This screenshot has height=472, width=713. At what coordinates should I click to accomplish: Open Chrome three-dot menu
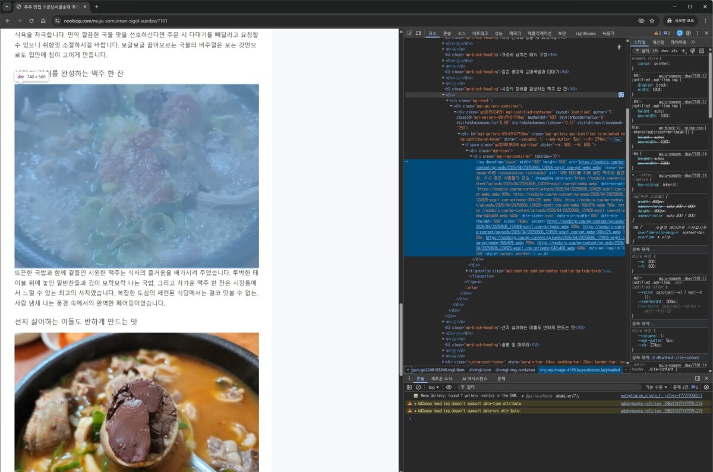704,20
